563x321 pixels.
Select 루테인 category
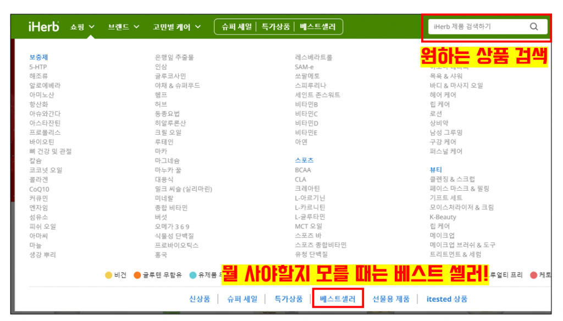pos(164,142)
